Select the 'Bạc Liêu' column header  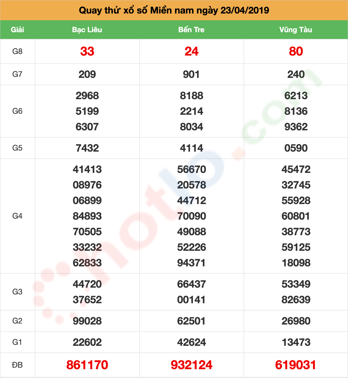click(x=87, y=30)
